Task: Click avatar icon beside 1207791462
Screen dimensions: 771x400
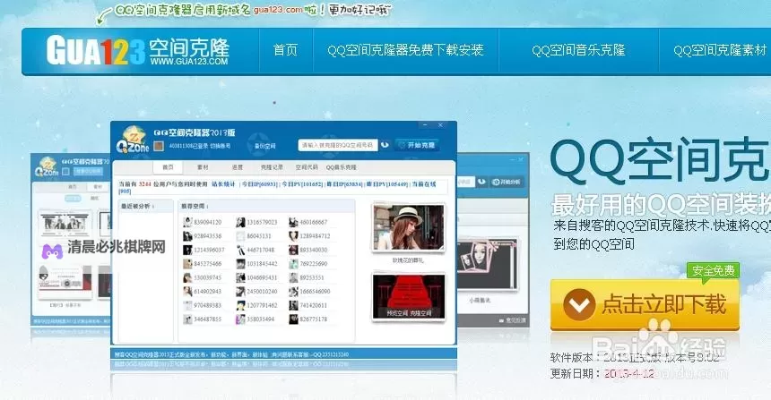Action: click(x=240, y=305)
